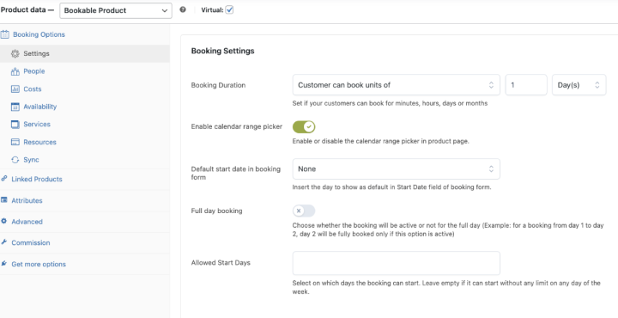Click the 'Choose whether the booking will be active' description

448,230
